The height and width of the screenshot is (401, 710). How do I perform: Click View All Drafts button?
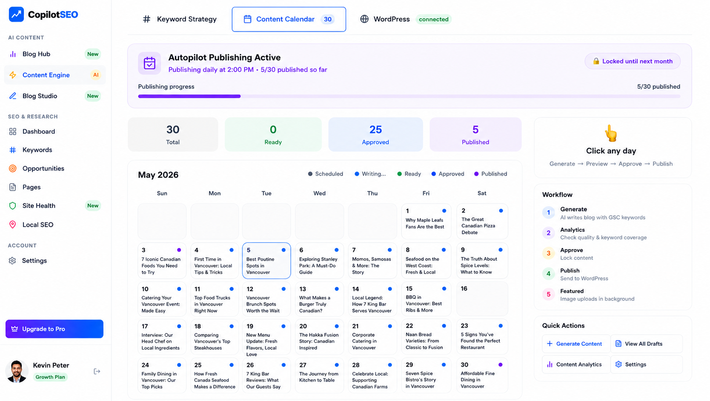647,344
